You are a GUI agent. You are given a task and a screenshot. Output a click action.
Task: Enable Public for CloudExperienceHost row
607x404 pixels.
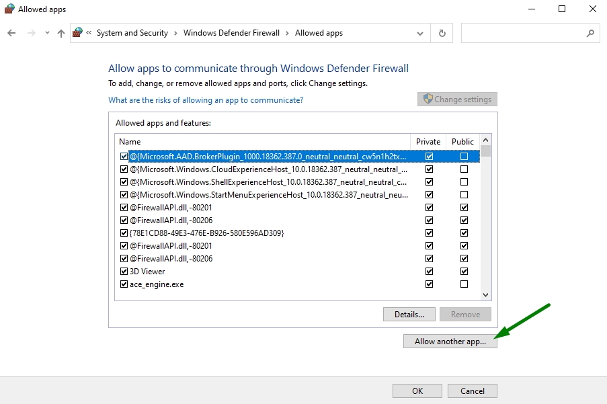tap(464, 169)
